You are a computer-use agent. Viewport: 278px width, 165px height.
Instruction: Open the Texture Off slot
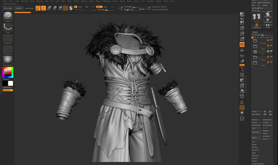pos(8,50)
